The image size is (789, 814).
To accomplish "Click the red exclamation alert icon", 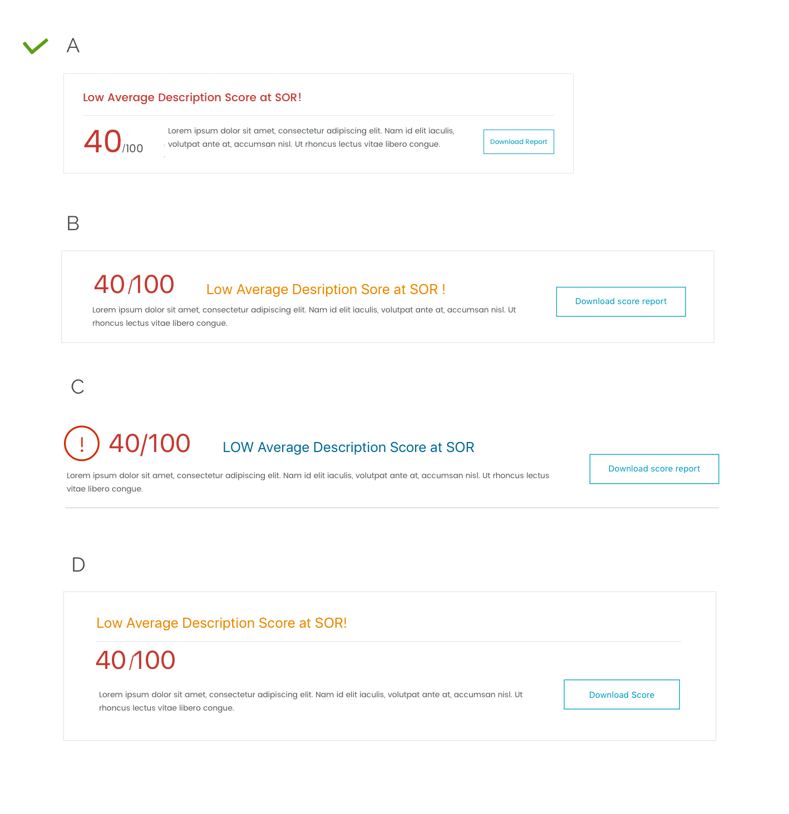I will click(82, 443).
